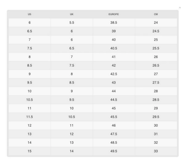This screenshot has width=181, height=166.
Task: Select US size 15 in the US column
Action: 30,151
